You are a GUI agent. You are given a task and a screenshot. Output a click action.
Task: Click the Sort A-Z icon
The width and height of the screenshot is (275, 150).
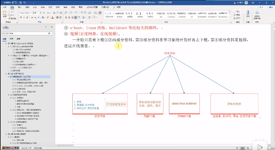(95, 13)
